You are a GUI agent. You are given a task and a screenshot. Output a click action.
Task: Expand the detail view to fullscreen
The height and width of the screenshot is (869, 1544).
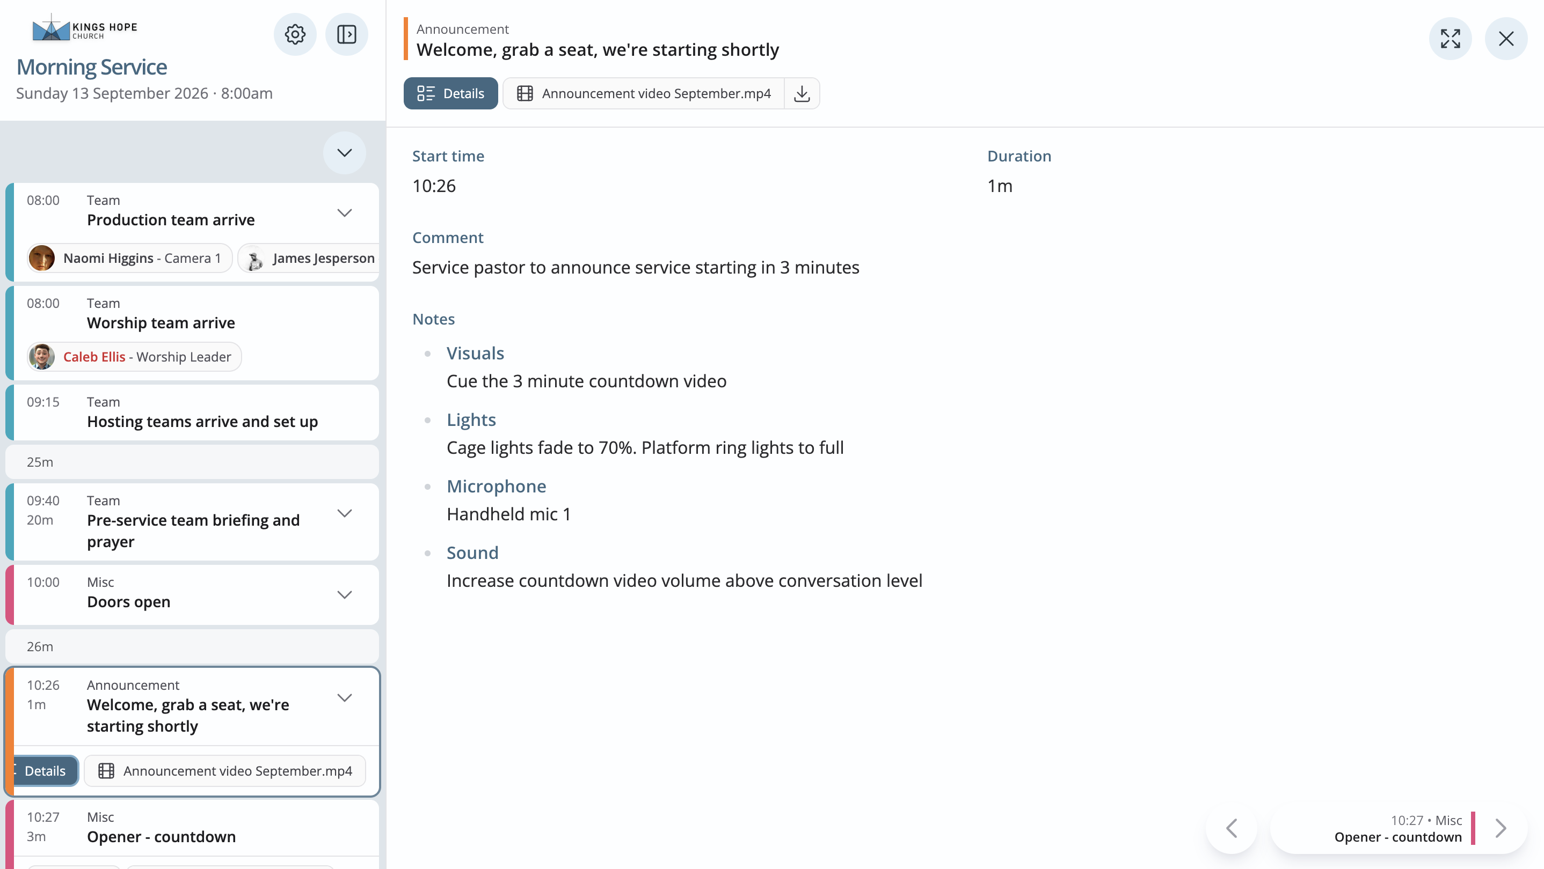coord(1450,39)
